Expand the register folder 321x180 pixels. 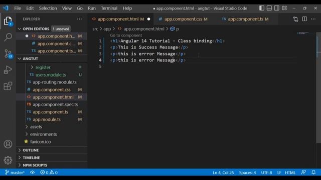43,67
